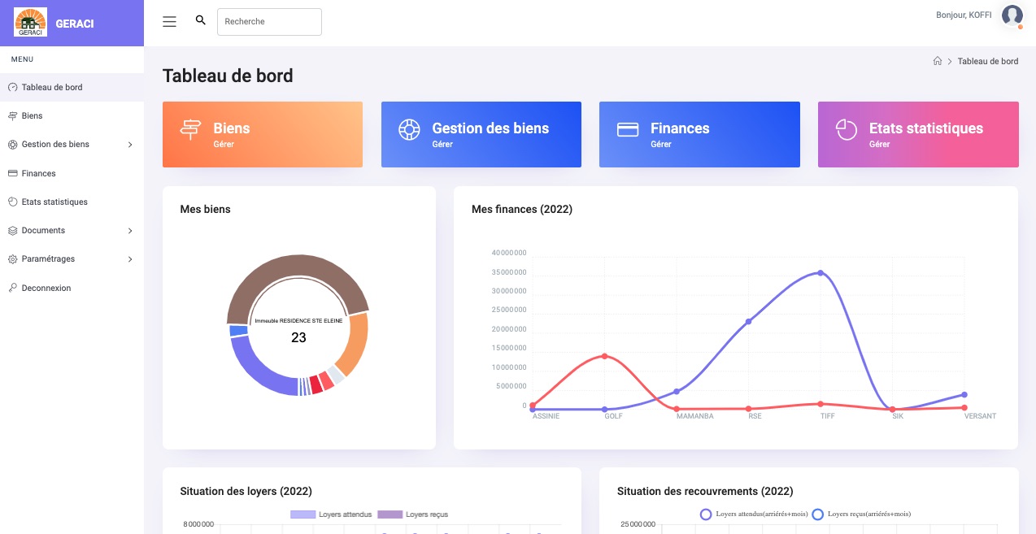The image size is (1036, 534).
Task: Toggle Loyers reçus legend in loyers chart
Action: (412, 514)
